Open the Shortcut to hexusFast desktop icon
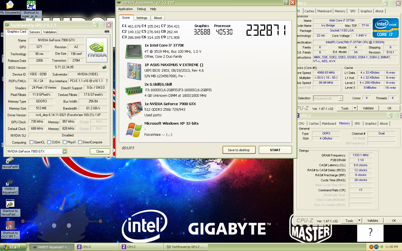Screen dimensions: 402x251 click(10, 208)
